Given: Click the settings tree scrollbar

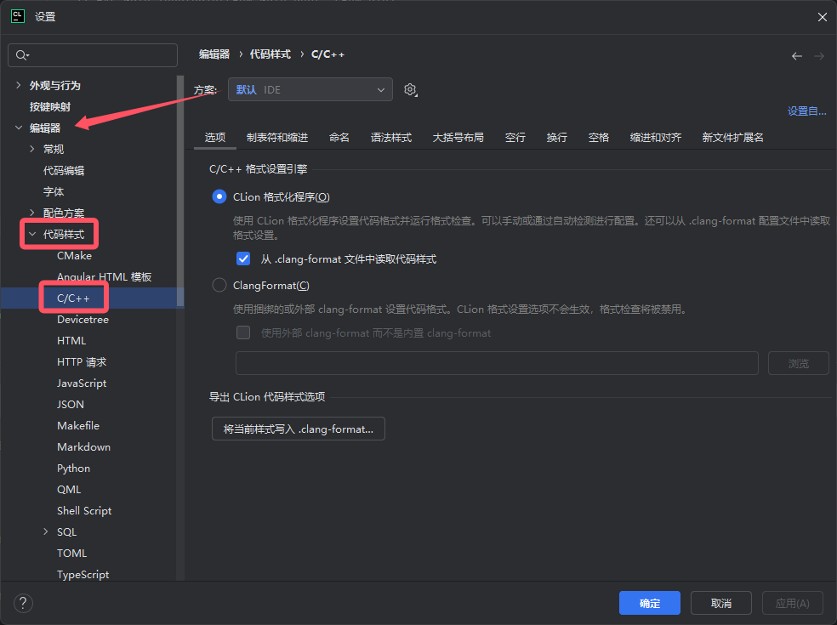Looking at the screenshot, I should [x=180, y=190].
